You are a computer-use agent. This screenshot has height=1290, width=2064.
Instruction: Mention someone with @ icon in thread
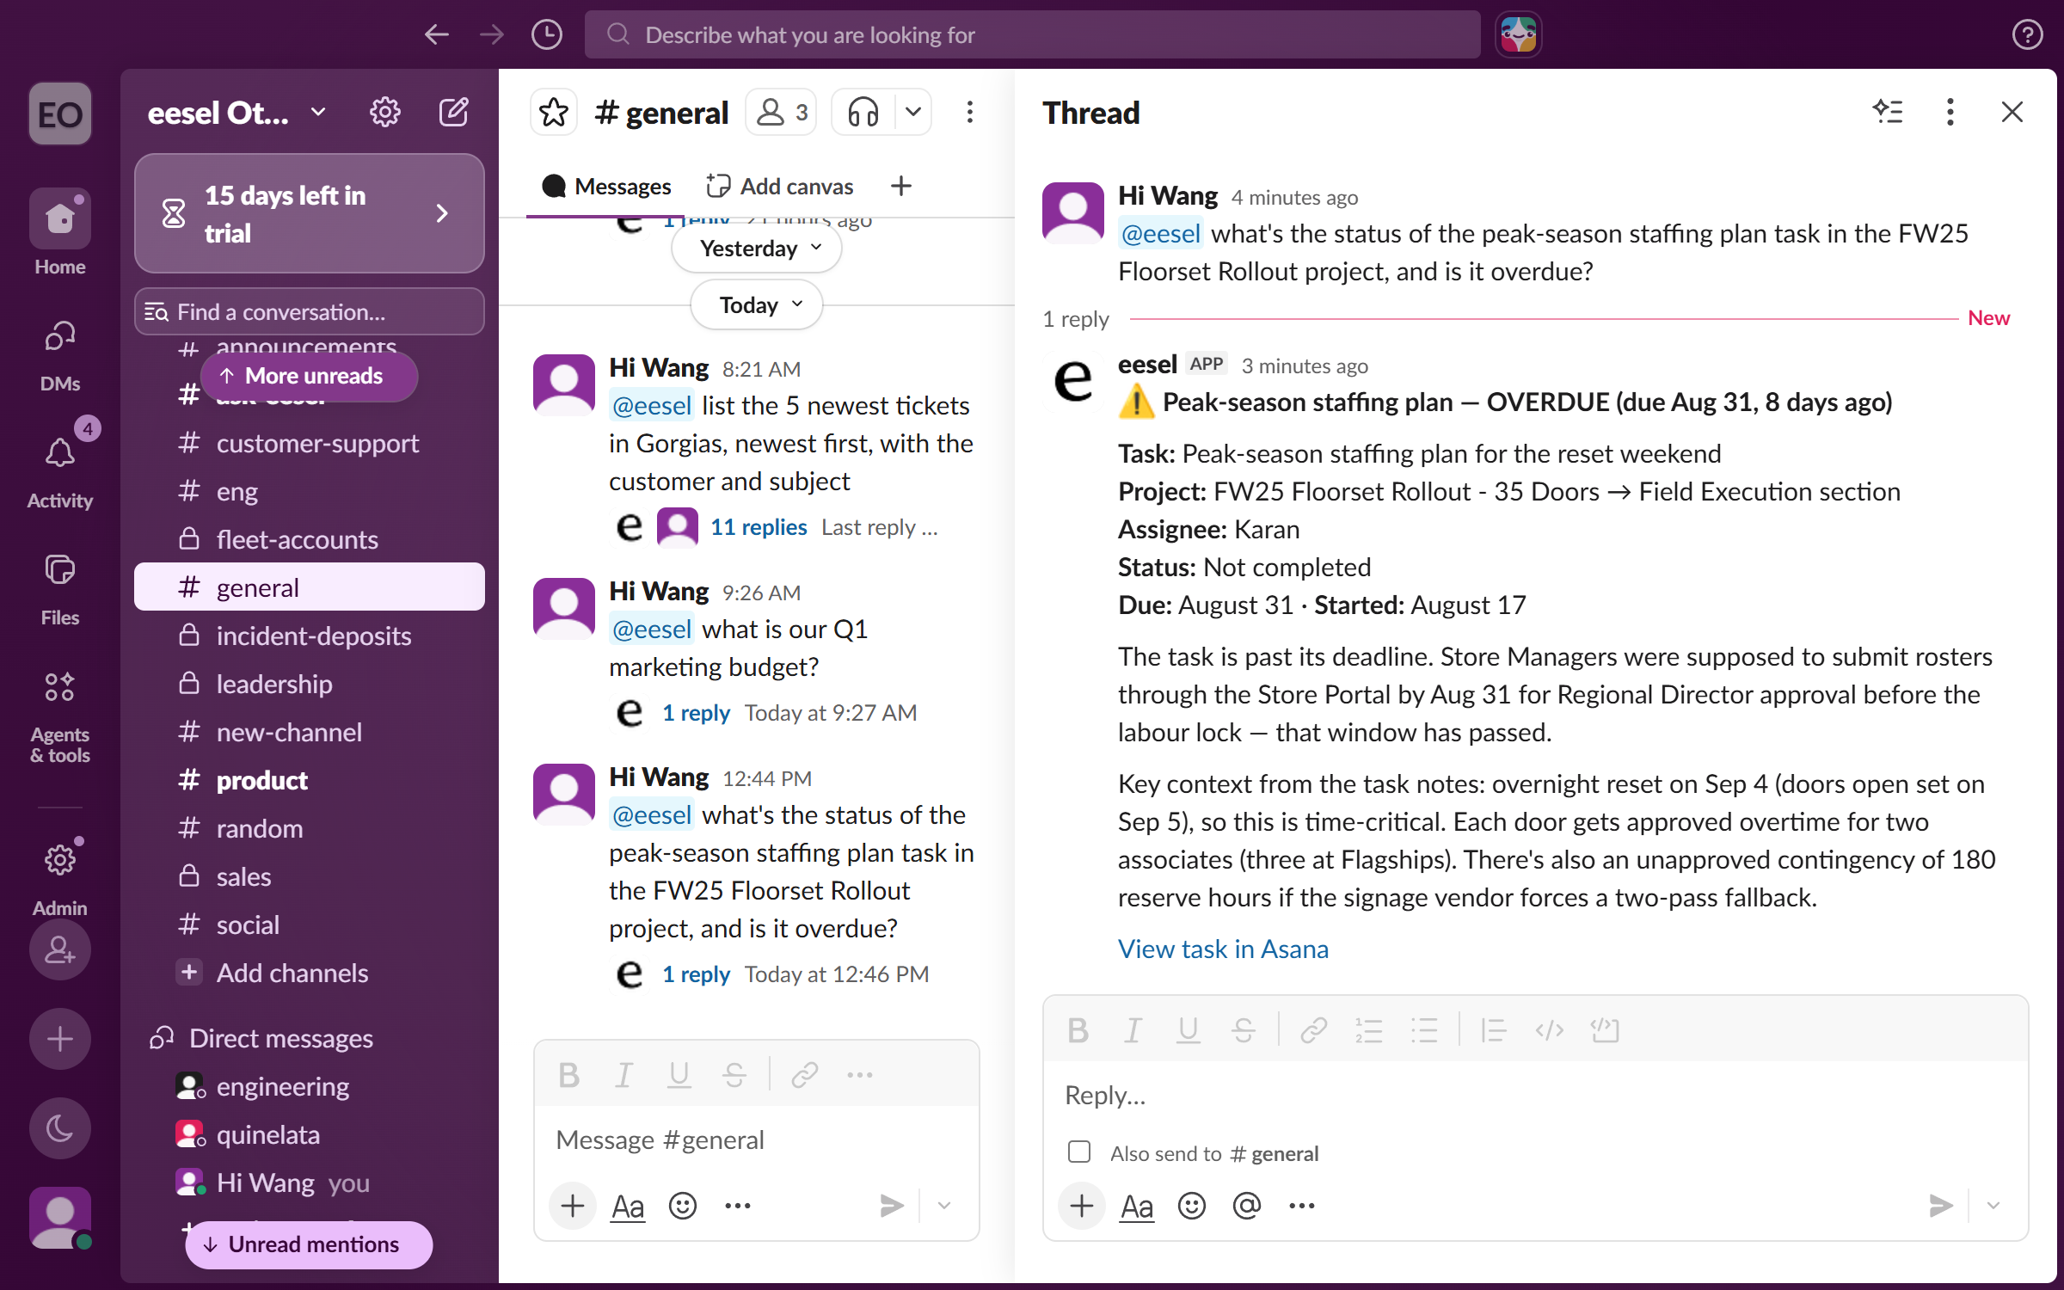tap(1246, 1206)
